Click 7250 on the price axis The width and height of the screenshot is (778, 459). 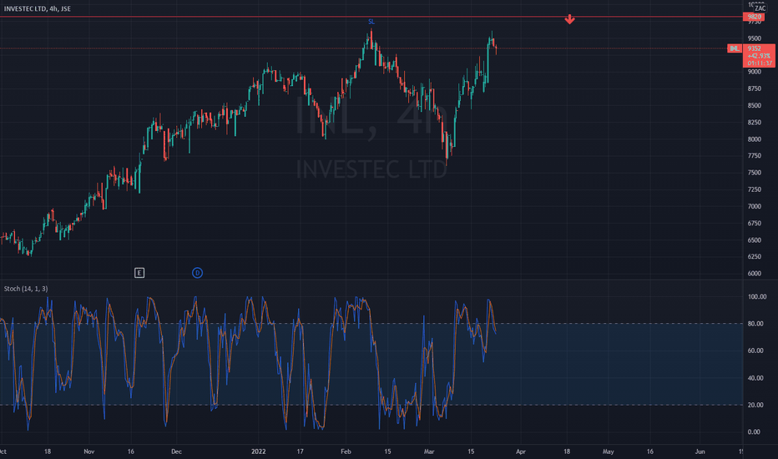754,189
